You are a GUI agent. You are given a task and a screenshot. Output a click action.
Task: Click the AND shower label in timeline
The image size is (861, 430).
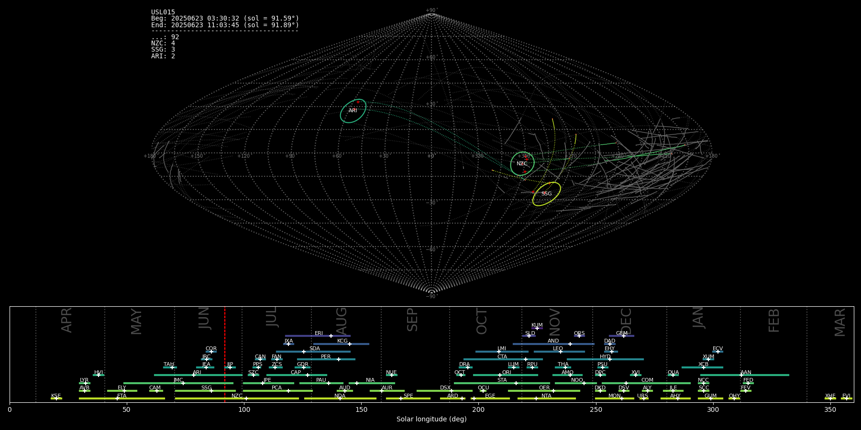tap(553, 341)
